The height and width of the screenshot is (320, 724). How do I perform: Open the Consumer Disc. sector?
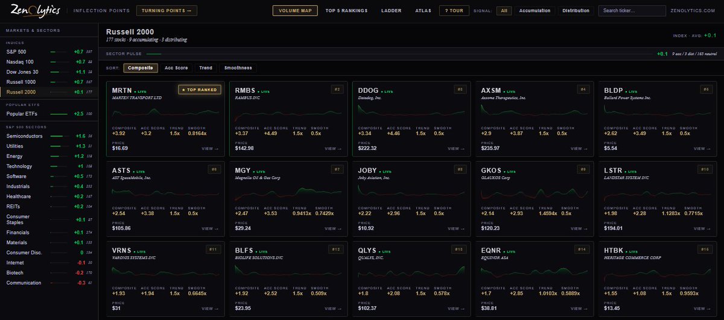click(48, 253)
